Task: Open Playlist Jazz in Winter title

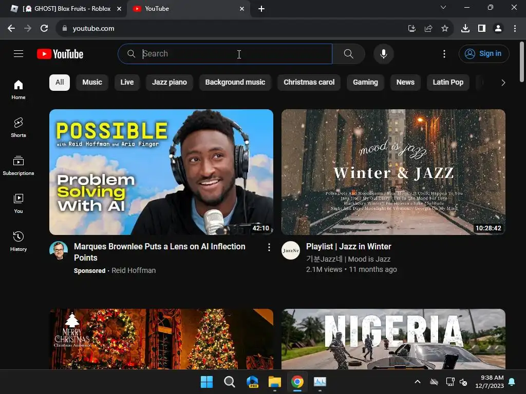Action: pyautogui.click(x=349, y=247)
